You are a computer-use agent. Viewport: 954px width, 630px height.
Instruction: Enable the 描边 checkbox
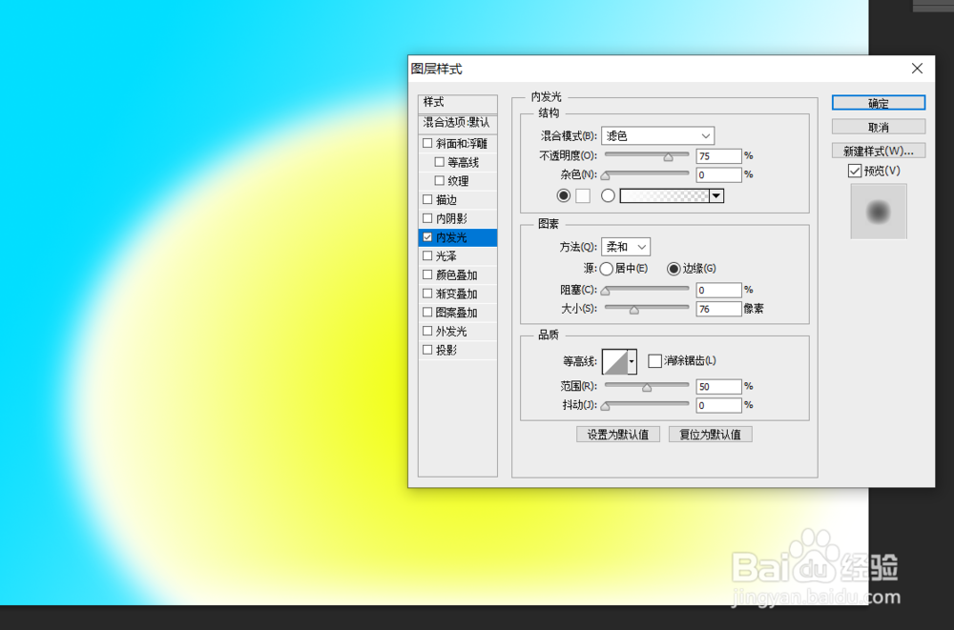click(x=427, y=199)
